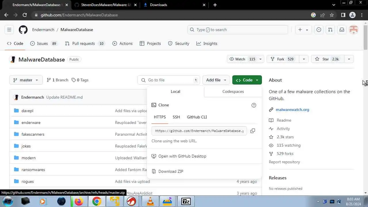Star the MalwareDatabase repository
The width and height of the screenshot is (368, 207).
pos(327,59)
